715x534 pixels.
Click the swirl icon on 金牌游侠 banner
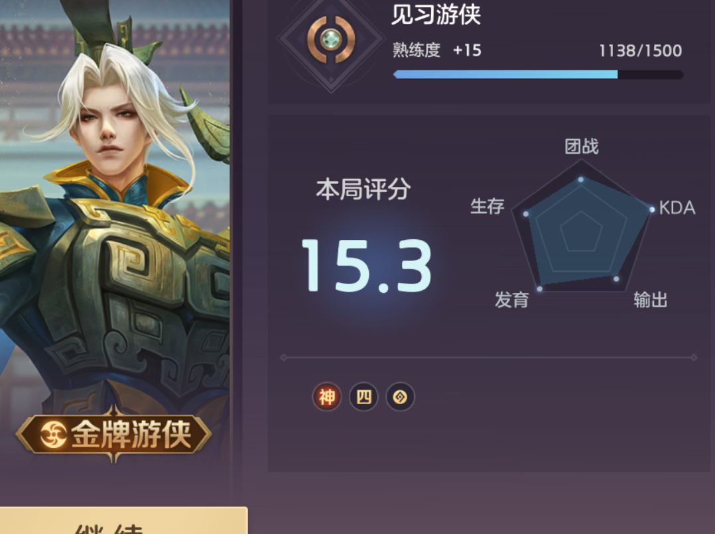coord(53,434)
